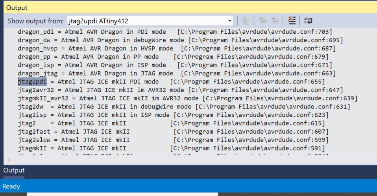This screenshot has height=196, width=377.
Task: Click the Output panel title bar
Action: 190,8
